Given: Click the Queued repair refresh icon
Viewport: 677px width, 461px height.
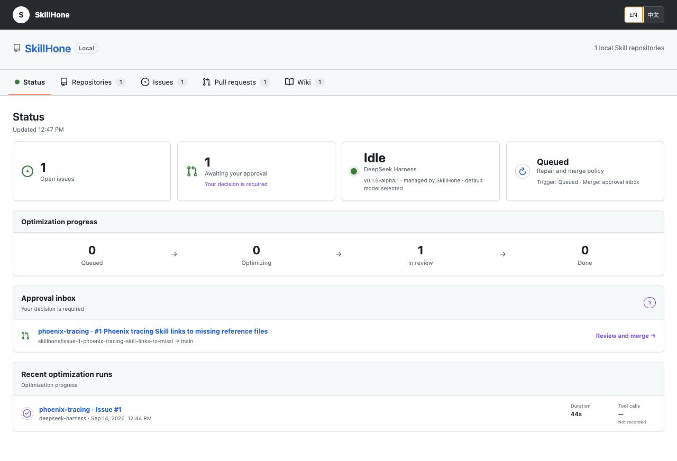Looking at the screenshot, I should pyautogui.click(x=523, y=171).
